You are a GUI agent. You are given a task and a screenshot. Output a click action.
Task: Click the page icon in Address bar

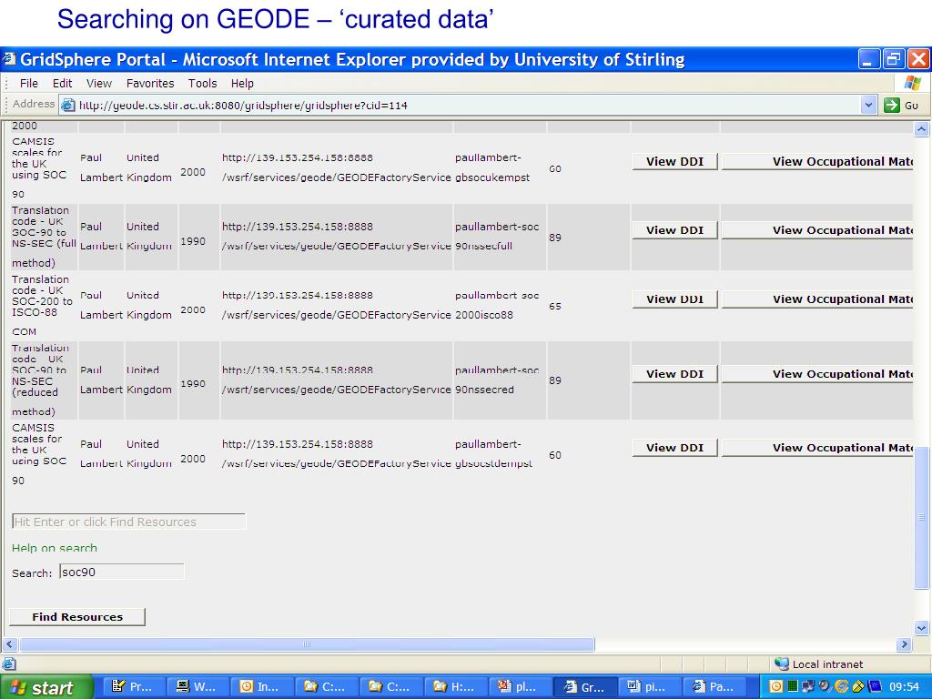68,106
